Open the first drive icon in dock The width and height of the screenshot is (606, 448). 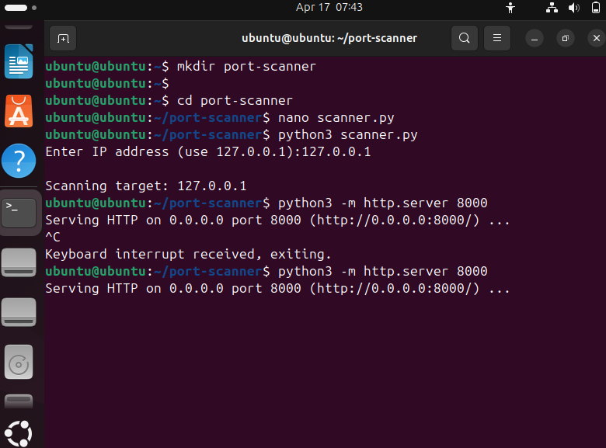[x=19, y=262]
